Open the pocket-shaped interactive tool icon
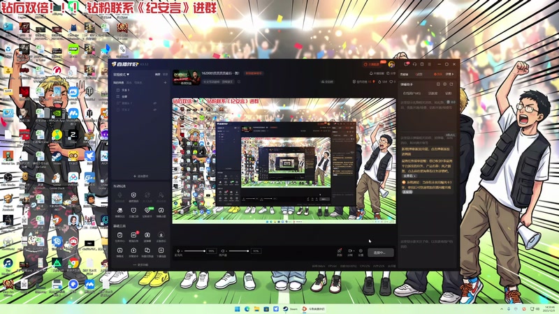 [x=133, y=211]
